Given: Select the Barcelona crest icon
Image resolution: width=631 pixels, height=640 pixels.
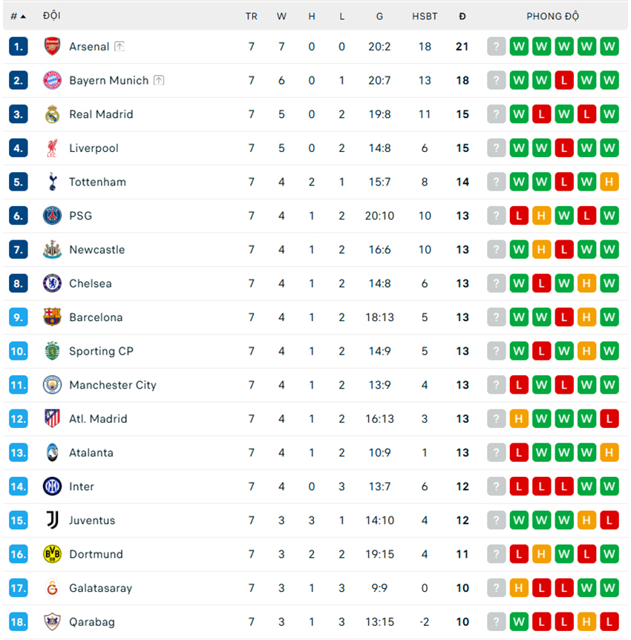Looking at the screenshot, I should tap(52, 317).
